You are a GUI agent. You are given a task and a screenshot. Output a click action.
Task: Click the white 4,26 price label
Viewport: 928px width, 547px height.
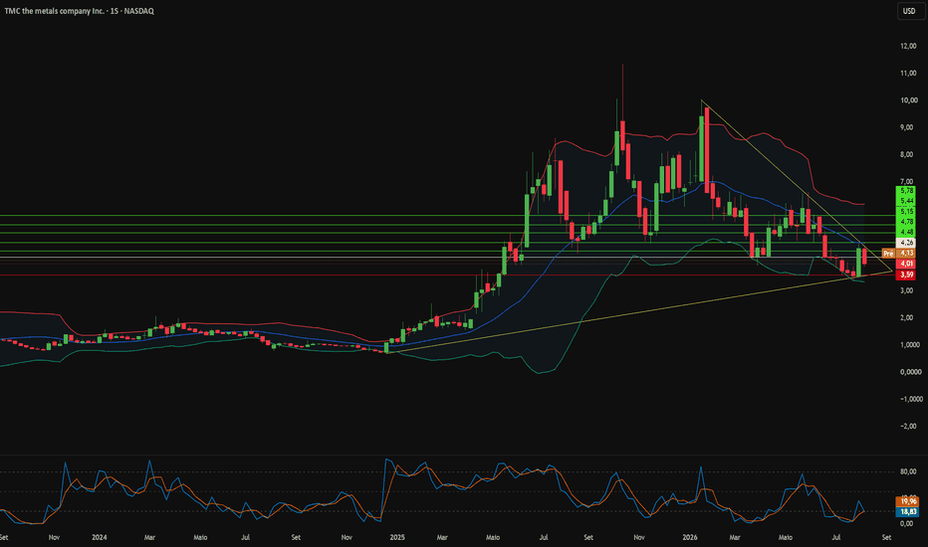[x=906, y=243]
